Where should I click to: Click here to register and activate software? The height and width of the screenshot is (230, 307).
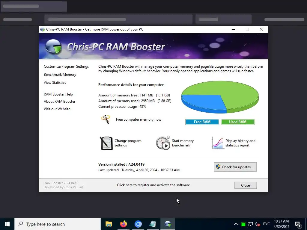tap(153, 185)
